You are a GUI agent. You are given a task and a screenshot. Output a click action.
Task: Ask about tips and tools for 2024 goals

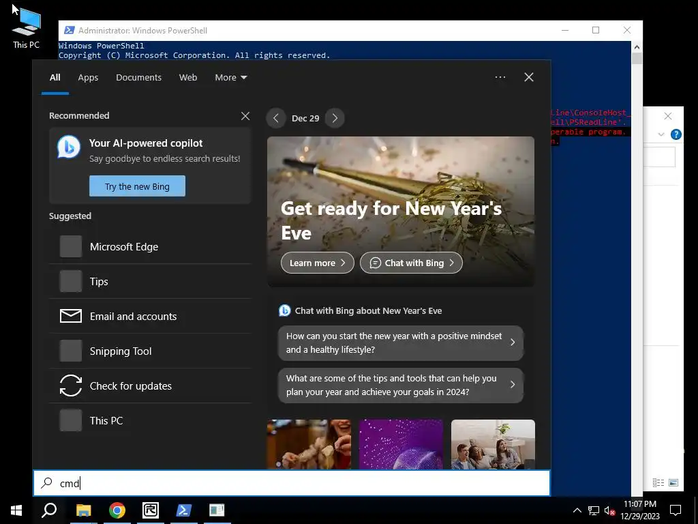(401, 385)
